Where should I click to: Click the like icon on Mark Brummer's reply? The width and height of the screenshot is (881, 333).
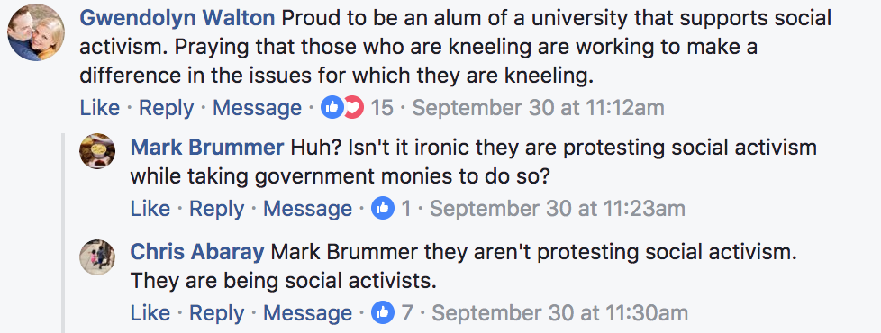point(383,208)
